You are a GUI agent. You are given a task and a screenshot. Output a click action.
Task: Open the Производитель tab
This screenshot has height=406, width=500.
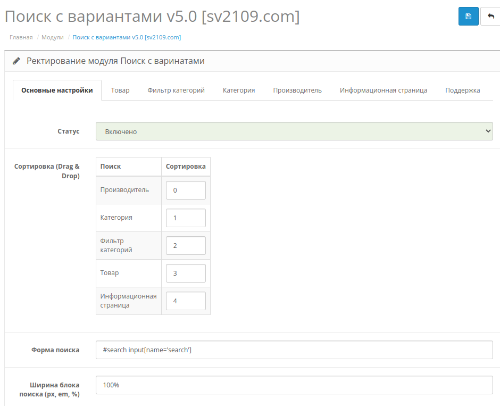[x=297, y=90]
